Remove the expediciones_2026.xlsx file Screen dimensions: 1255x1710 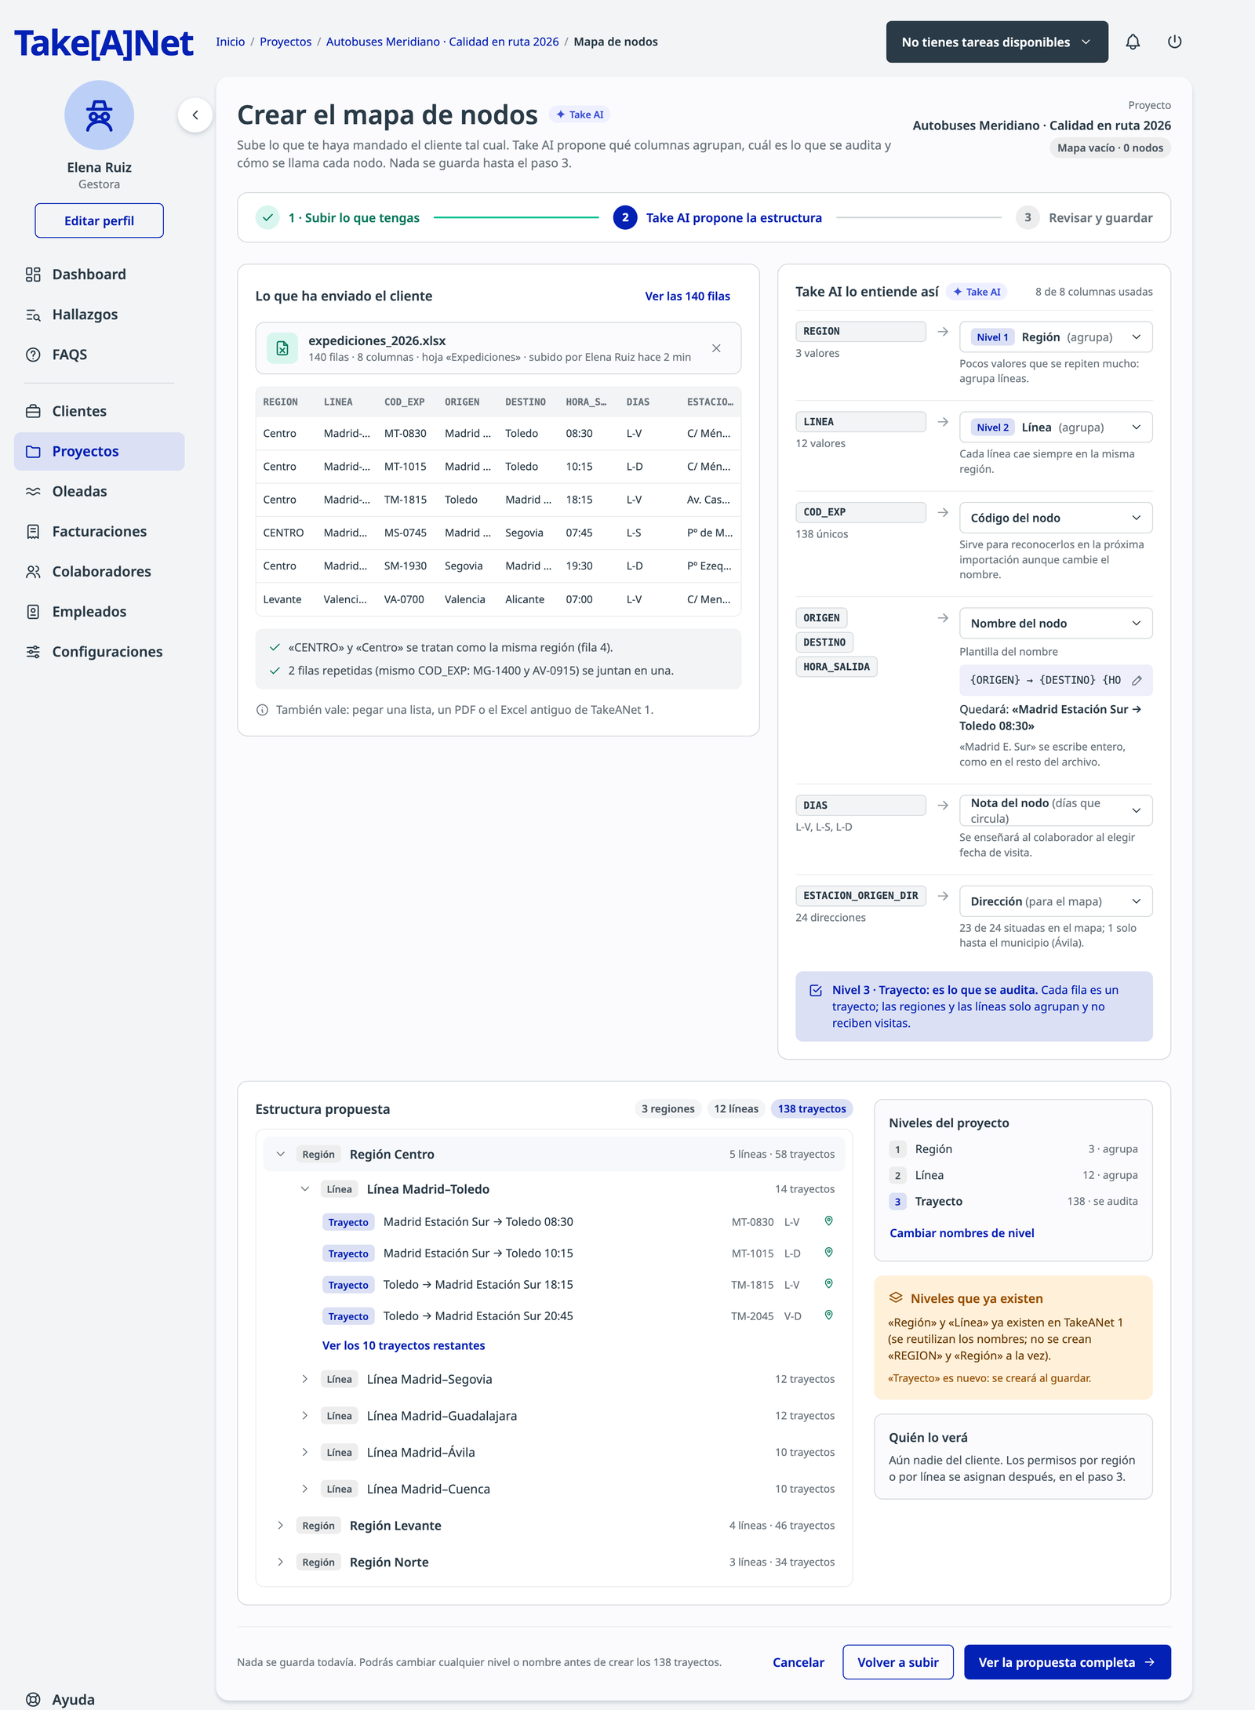(x=716, y=348)
